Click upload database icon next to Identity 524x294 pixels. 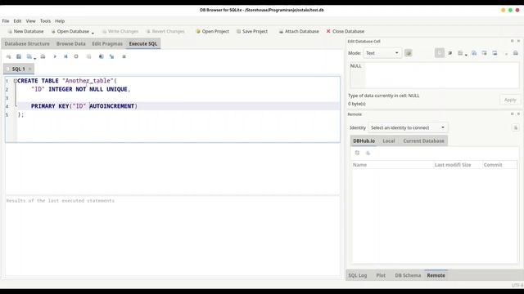click(x=515, y=127)
